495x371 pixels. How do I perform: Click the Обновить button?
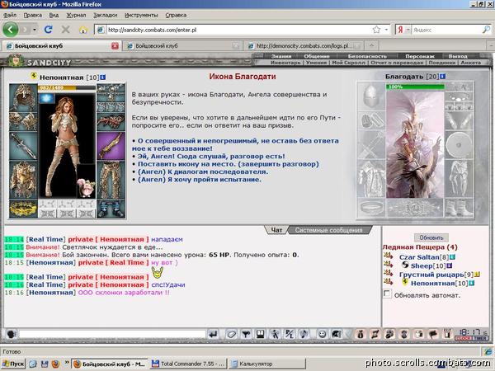point(431,237)
